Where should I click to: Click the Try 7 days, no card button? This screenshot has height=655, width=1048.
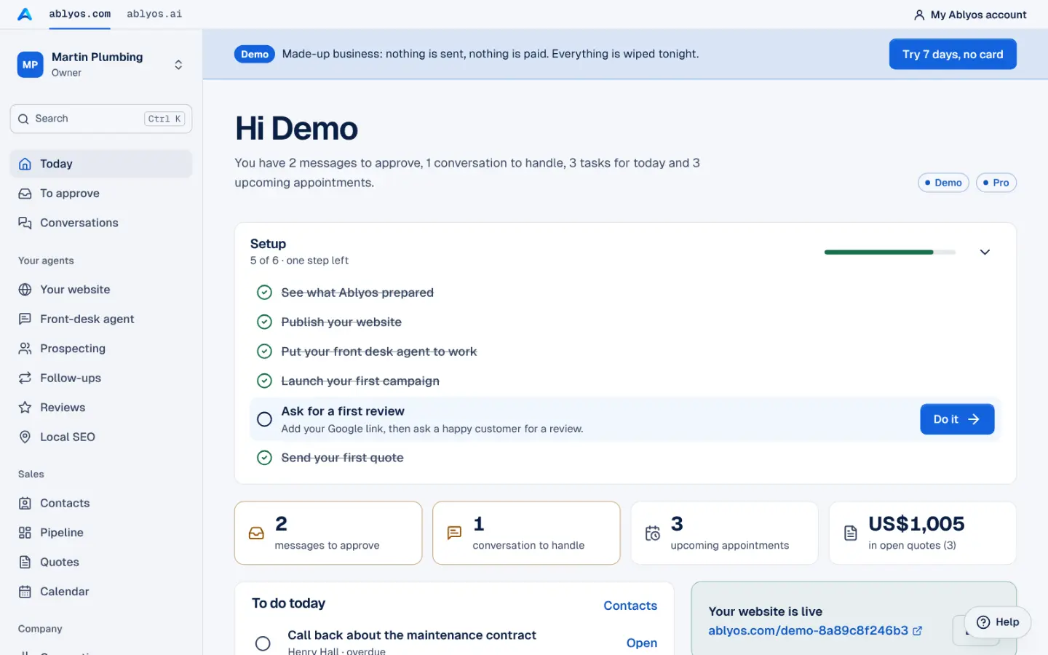pyautogui.click(x=953, y=54)
